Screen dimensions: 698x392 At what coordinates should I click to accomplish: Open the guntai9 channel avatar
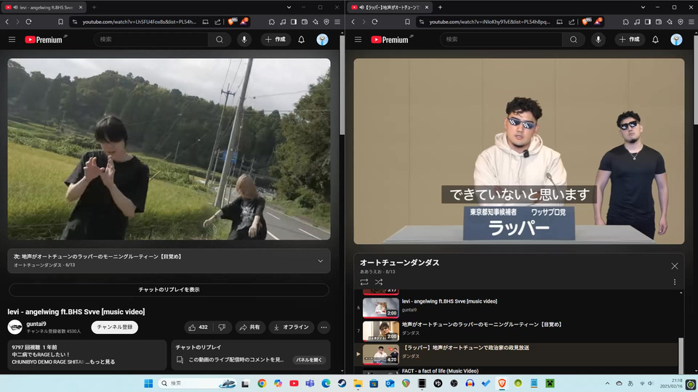click(15, 327)
